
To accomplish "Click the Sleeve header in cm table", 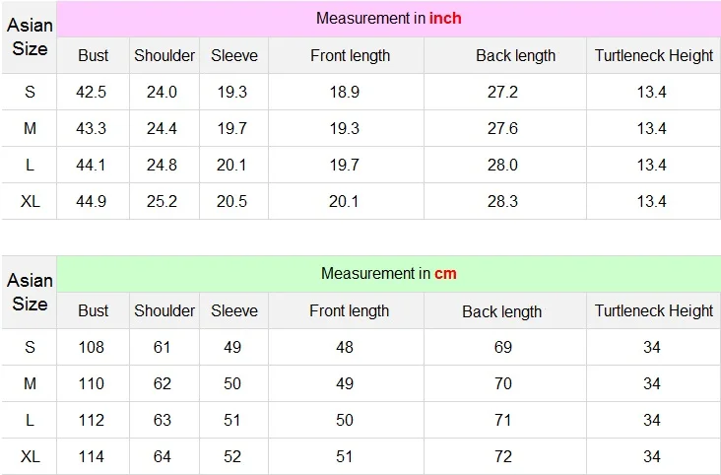I will pos(234,310).
